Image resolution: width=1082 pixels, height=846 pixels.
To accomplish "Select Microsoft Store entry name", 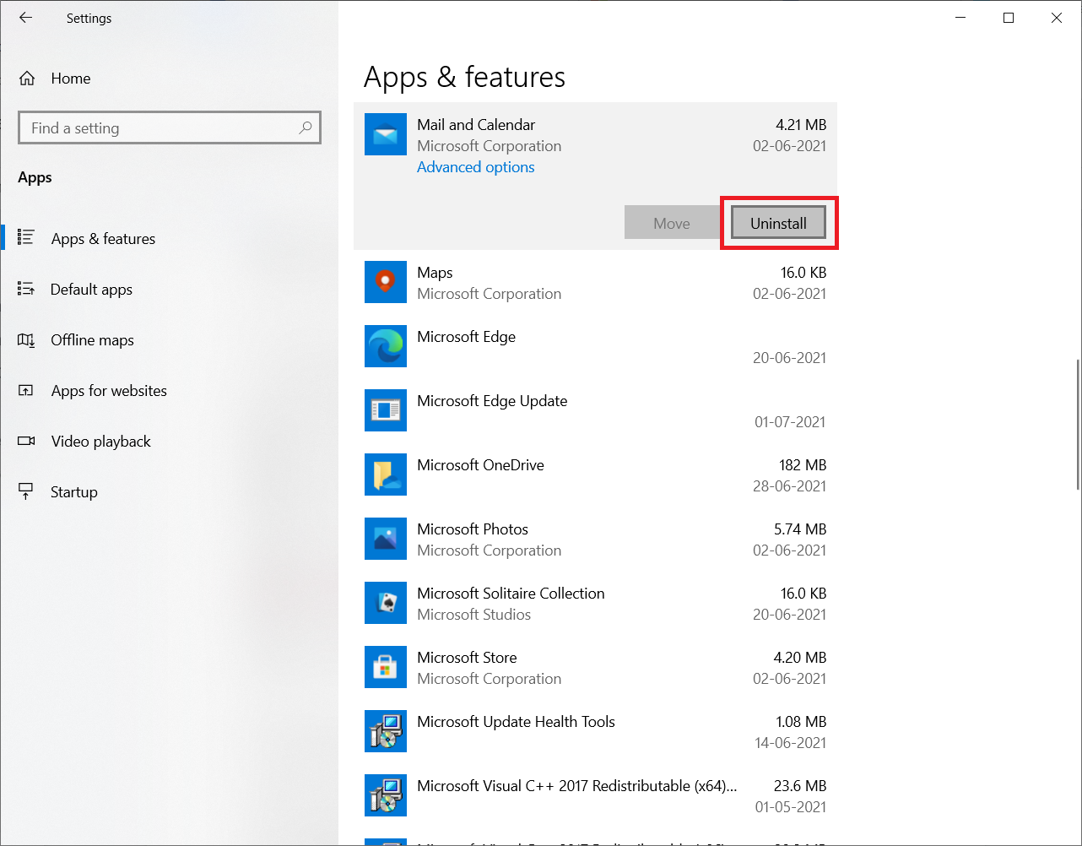I will click(x=467, y=658).
